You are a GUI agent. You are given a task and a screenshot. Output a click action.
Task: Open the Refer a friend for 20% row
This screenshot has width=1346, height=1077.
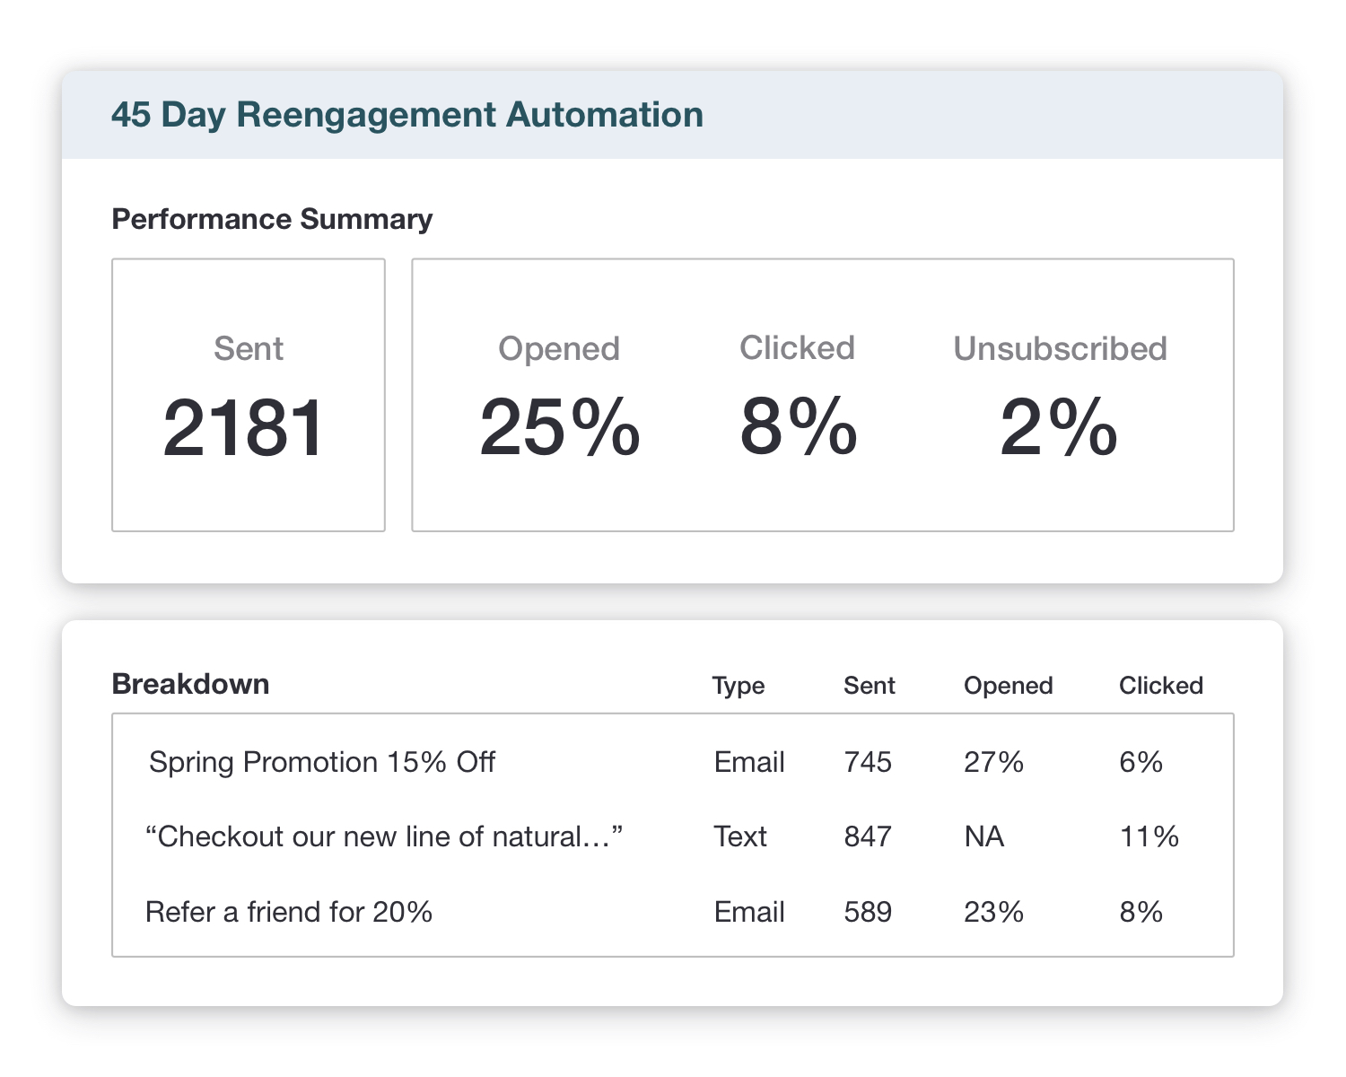tap(289, 912)
